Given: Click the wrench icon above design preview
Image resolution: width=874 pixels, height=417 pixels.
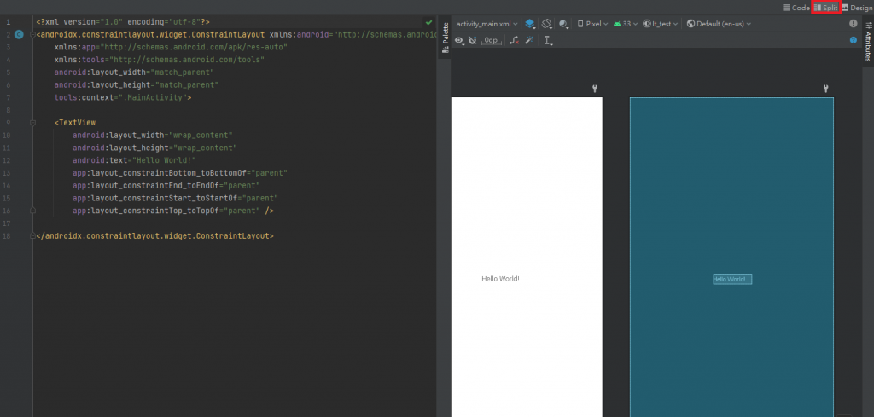Looking at the screenshot, I should pyautogui.click(x=595, y=89).
